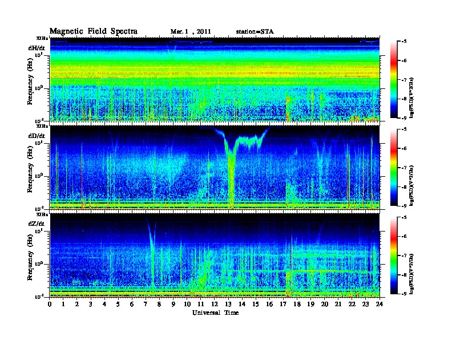This screenshot has width=452, height=349.
Task: Click hour 17 on the Universal Time axis
Action: (x=283, y=305)
